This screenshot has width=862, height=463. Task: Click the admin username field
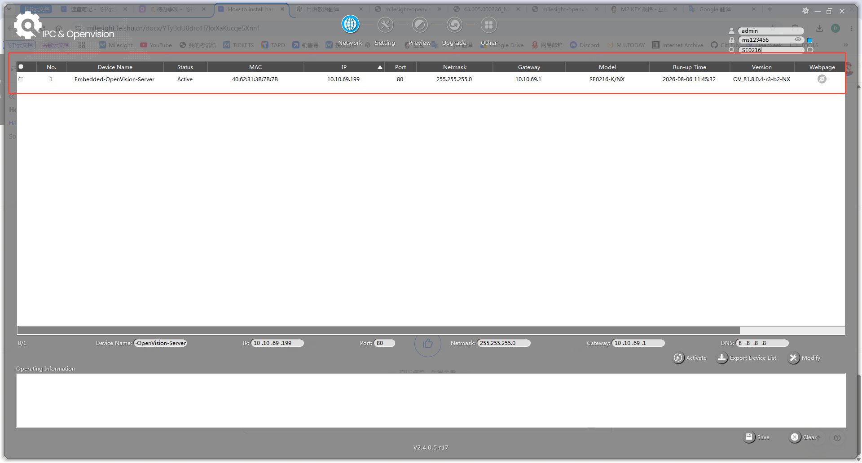pos(771,31)
